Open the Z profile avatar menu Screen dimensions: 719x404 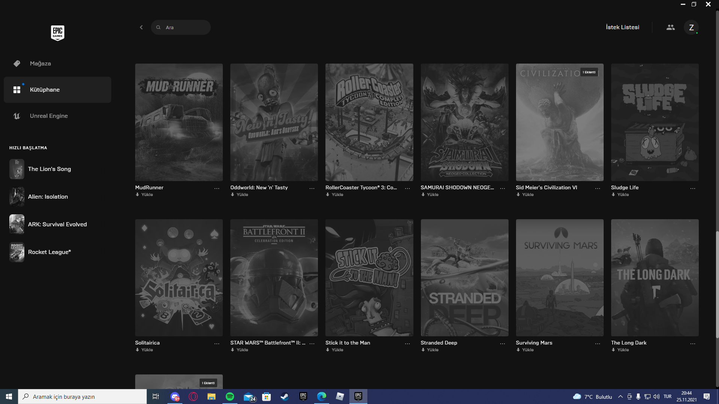(x=691, y=27)
